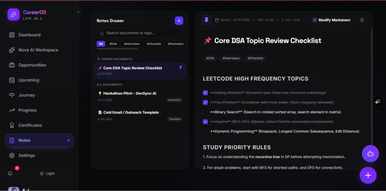The height and width of the screenshot is (191, 386).
Task: Click the Modify Markdown button
Action: (331, 20)
